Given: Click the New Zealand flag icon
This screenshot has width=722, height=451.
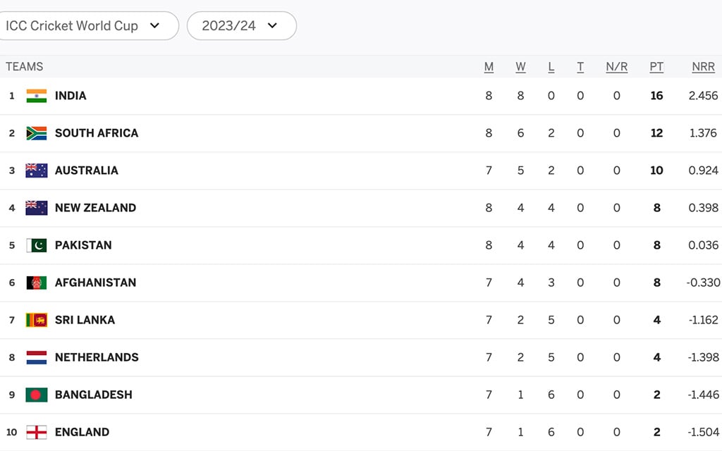Looking at the screenshot, I should pyautogui.click(x=37, y=208).
